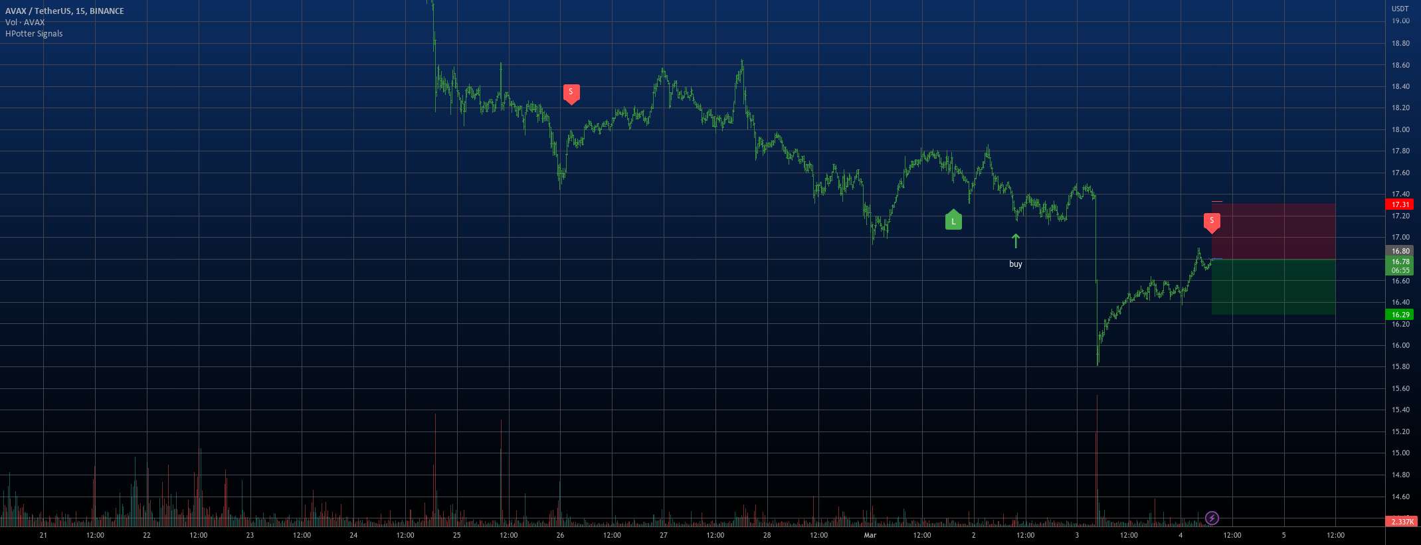Click the 15.80 price axis label
The height and width of the screenshot is (545, 1421).
(x=1400, y=366)
